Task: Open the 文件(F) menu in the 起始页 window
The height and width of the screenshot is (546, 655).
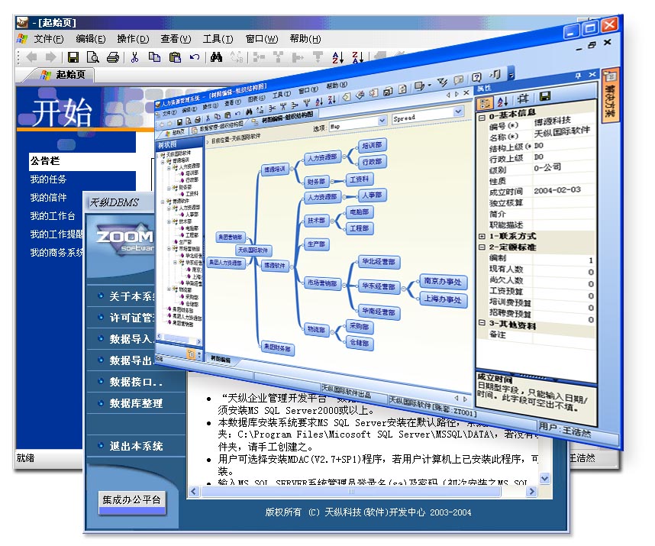Action: (48, 39)
